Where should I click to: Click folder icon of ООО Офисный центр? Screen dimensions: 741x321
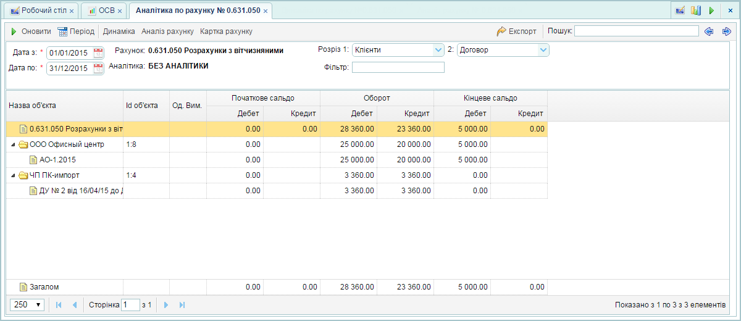tap(23, 144)
